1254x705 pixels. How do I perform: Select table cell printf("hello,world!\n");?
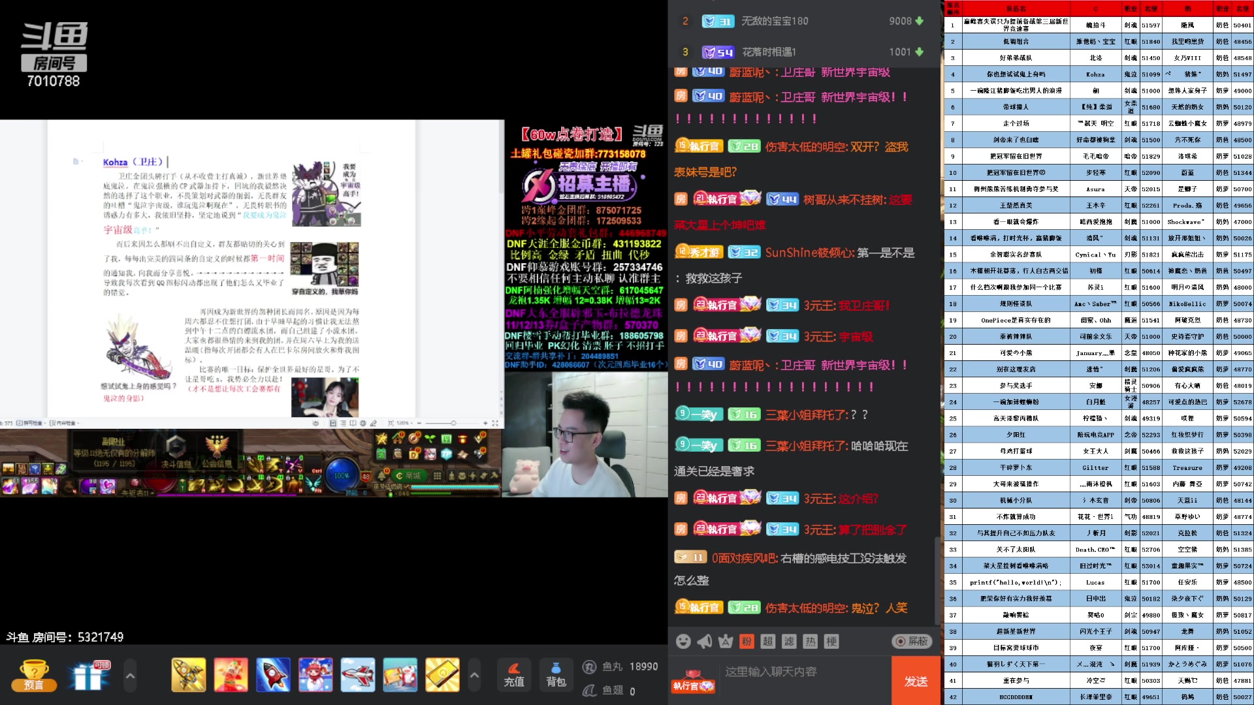point(1016,583)
